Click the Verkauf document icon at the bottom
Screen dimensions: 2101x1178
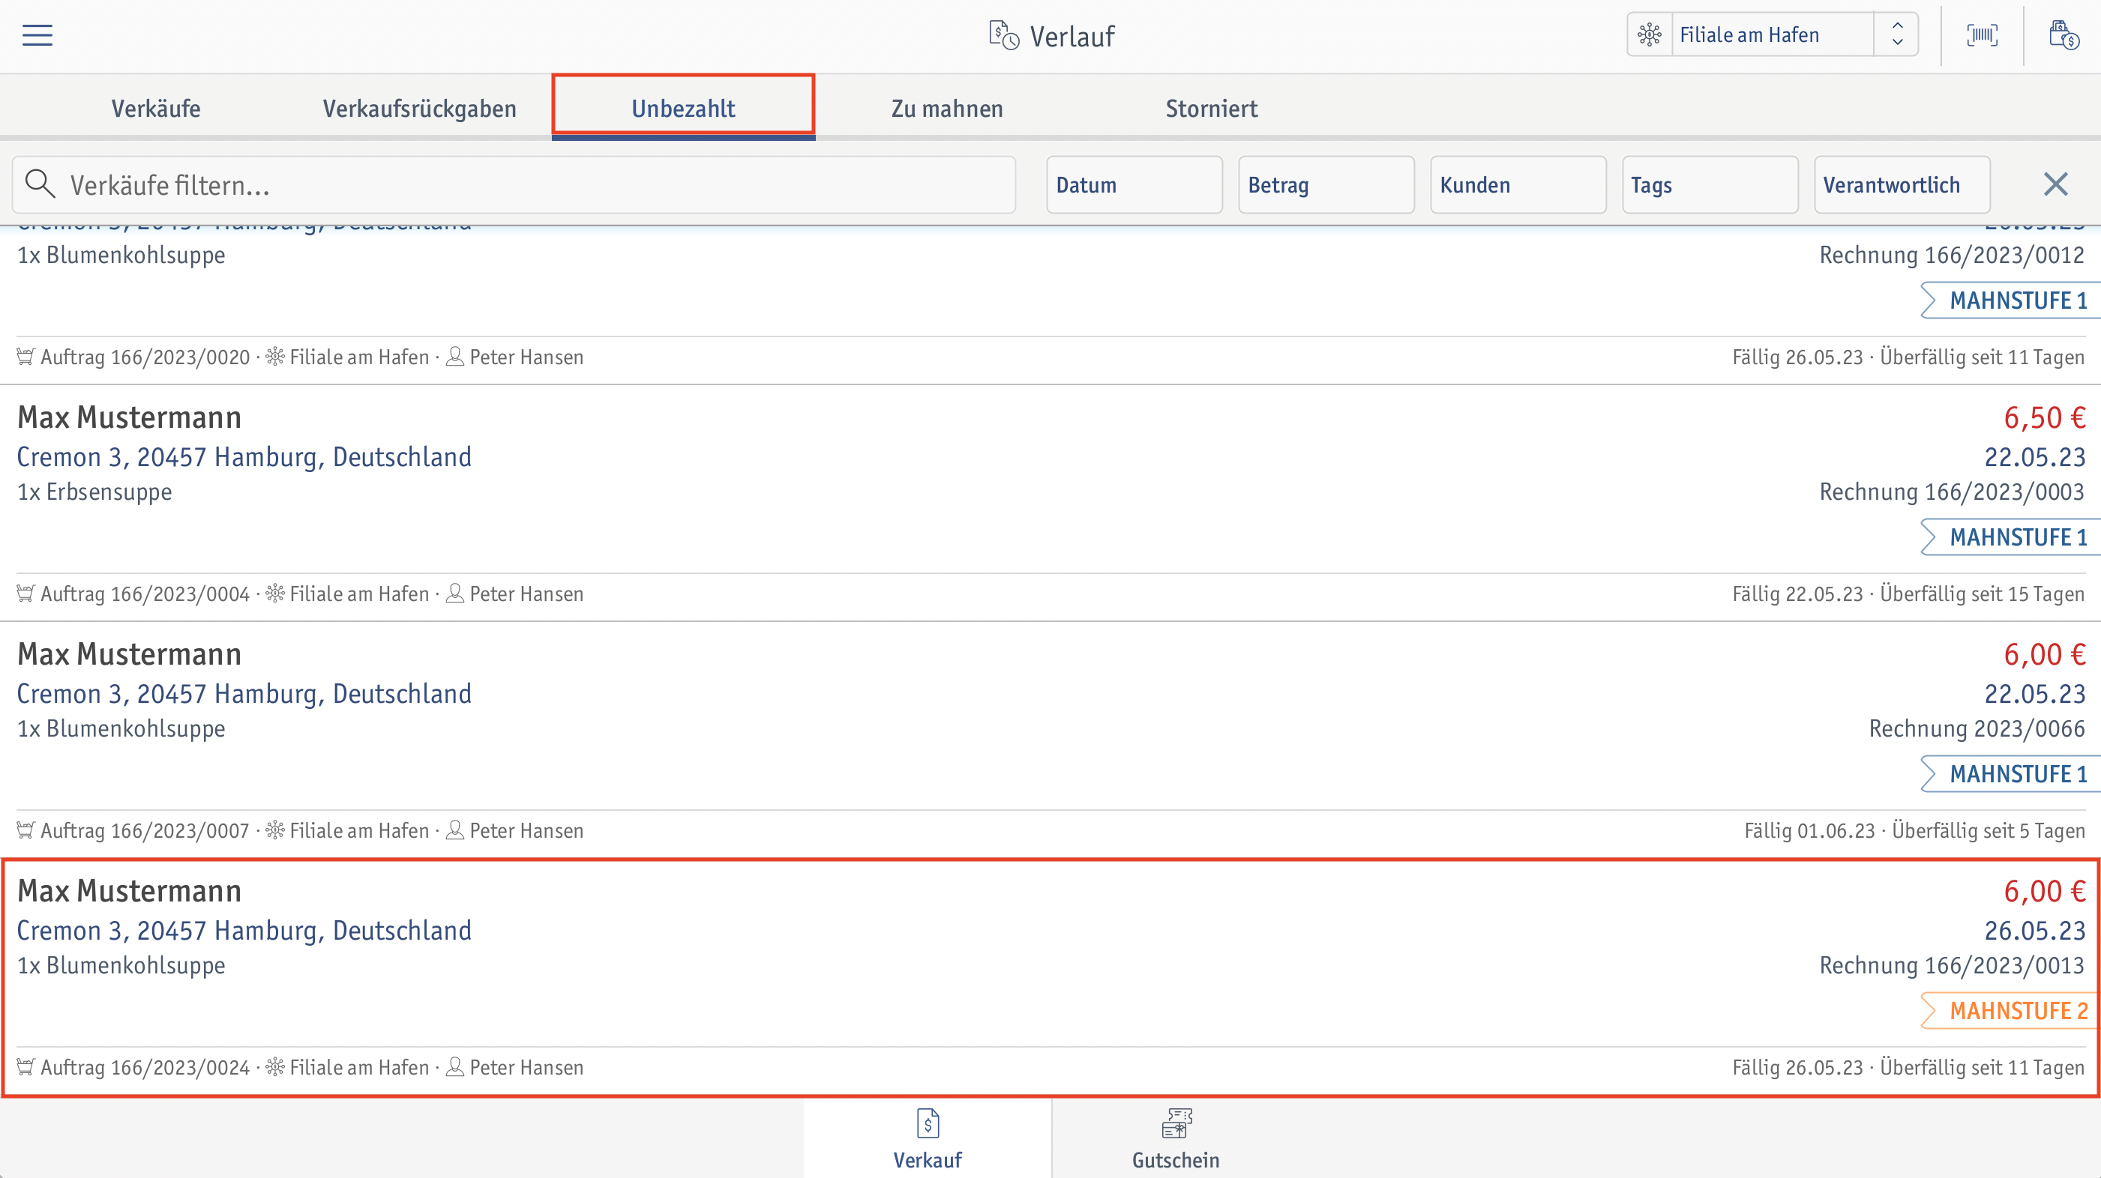928,1123
